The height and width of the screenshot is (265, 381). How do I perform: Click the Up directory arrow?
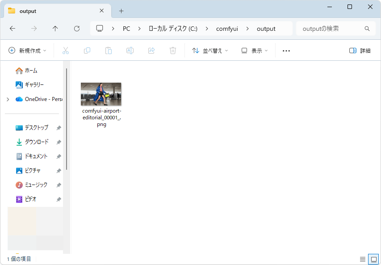(55, 29)
